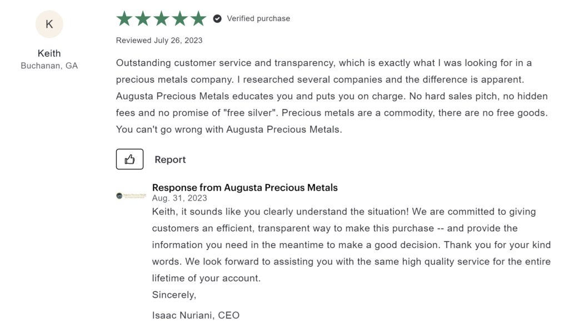Image resolution: width=569 pixels, height=333 pixels.
Task: Click Keith's avatar circle with K
Action: (49, 24)
